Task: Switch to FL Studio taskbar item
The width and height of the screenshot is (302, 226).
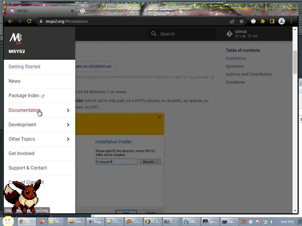Action: [153, 222]
